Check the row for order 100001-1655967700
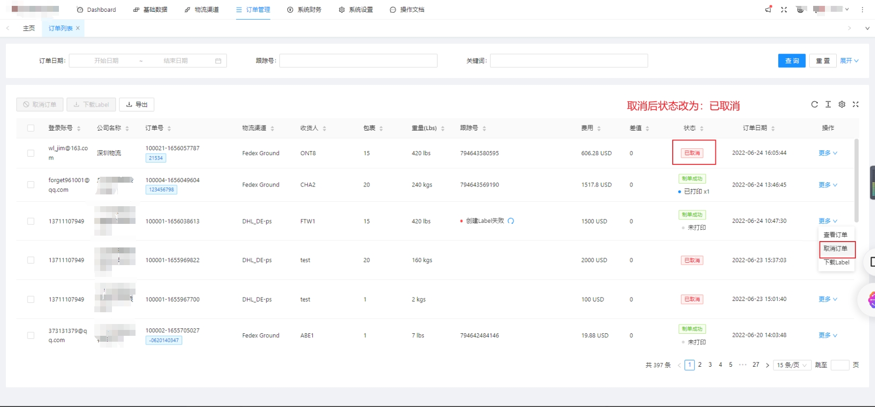Screen dimensions: 875x407 point(31,299)
